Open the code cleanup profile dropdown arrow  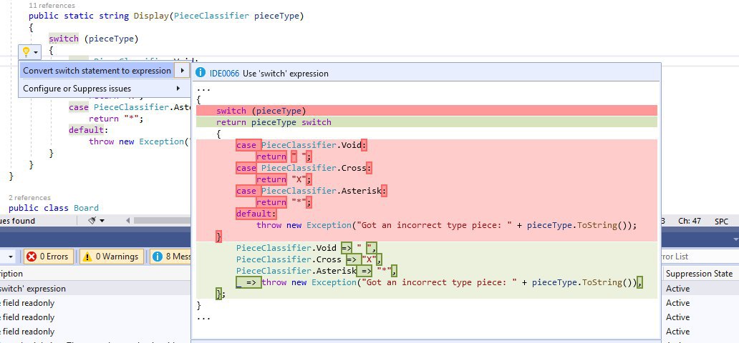tap(102, 221)
